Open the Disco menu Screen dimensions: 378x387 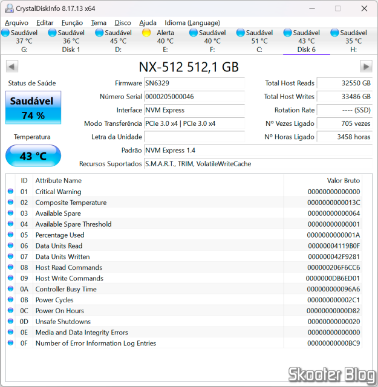pos(123,23)
